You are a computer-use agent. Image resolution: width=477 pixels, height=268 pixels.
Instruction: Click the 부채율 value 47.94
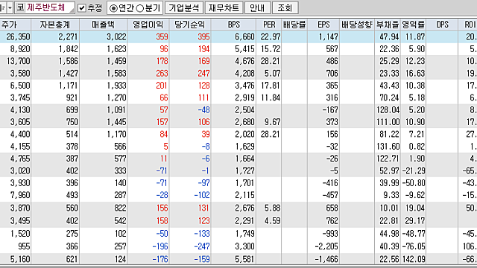(x=389, y=37)
